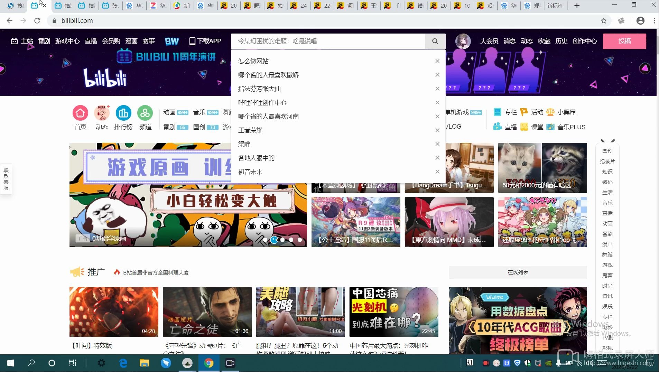Image resolution: width=659 pixels, height=372 pixels.
Task: Remove history entry 哪个省的人最喜欢撒娇
Action: click(437, 75)
